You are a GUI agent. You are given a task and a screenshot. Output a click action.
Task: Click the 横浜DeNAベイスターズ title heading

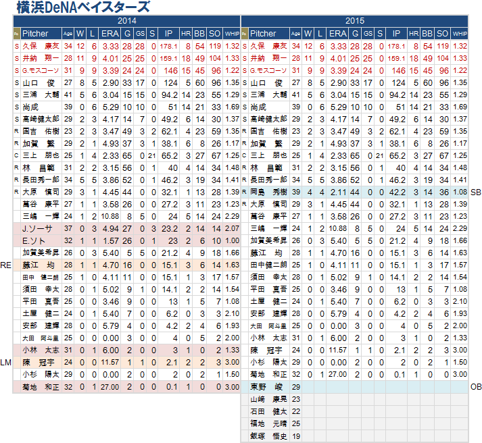pyautogui.click(x=83, y=7)
